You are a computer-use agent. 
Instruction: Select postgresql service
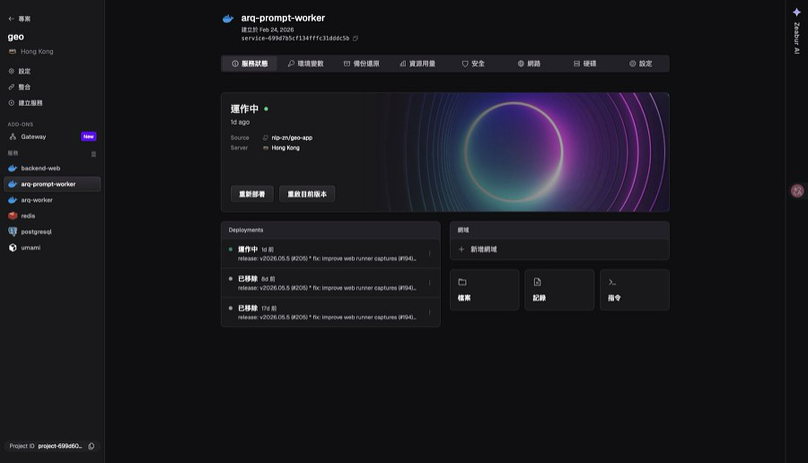pos(52,231)
